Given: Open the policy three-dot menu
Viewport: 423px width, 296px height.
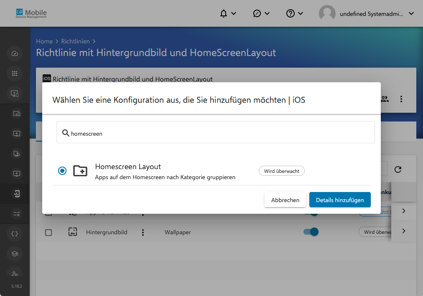Looking at the screenshot, I should click(401, 99).
